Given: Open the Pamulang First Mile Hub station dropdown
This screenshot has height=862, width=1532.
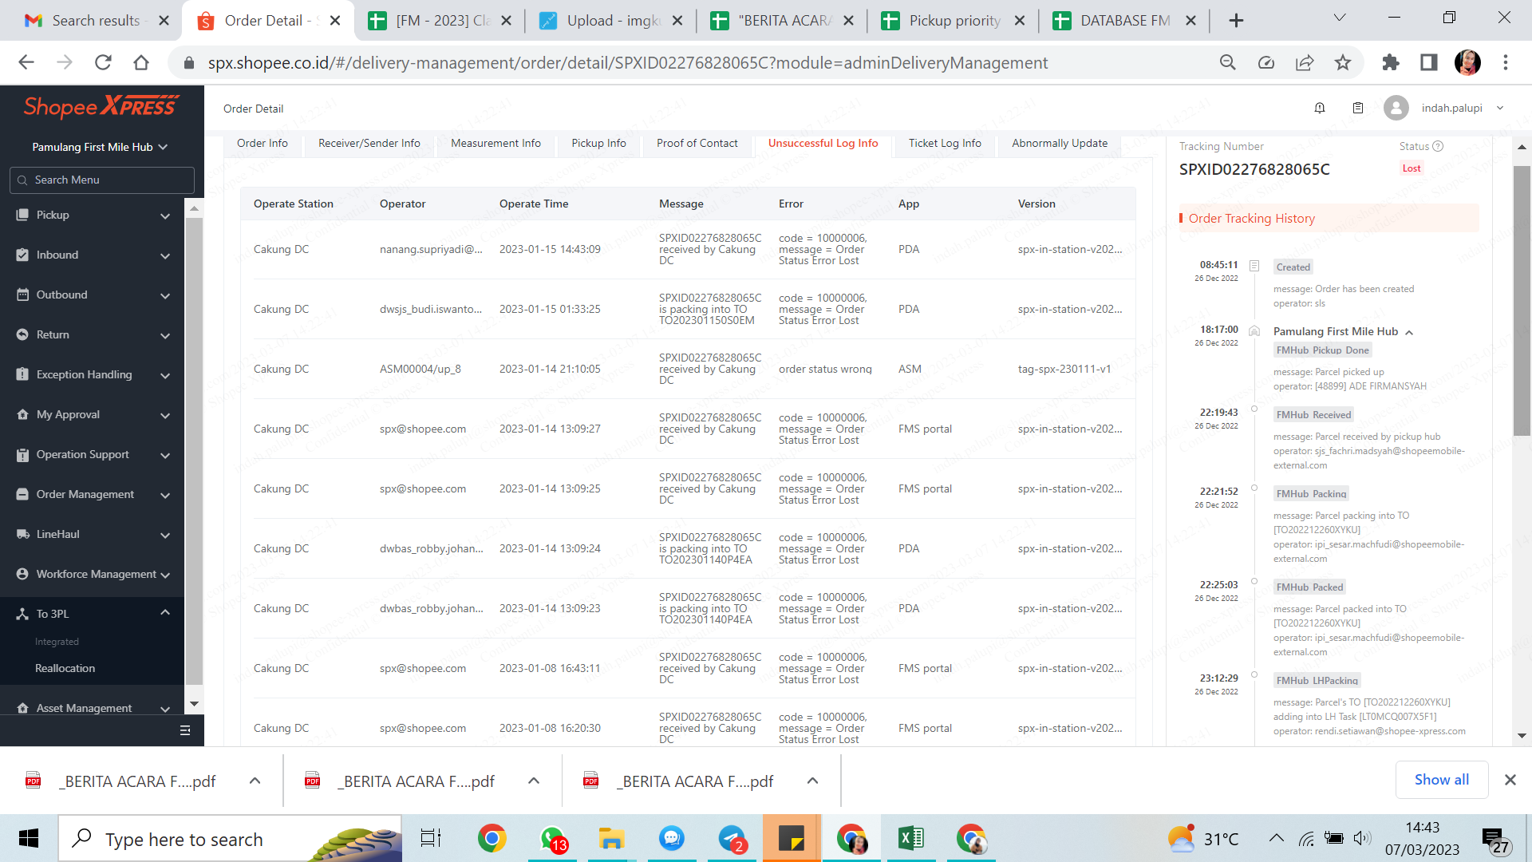Looking at the screenshot, I should (x=100, y=147).
